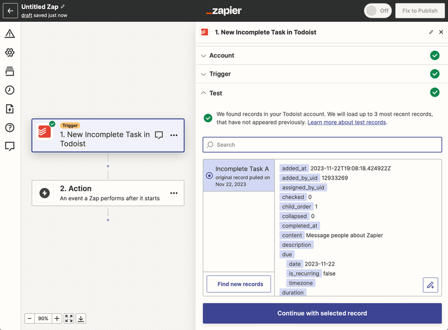
Task: Click the Fix to Publish button
Action: 419,10
